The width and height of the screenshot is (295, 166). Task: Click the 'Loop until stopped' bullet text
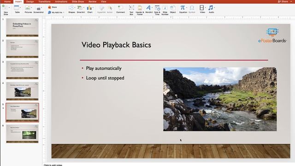pos(105,78)
